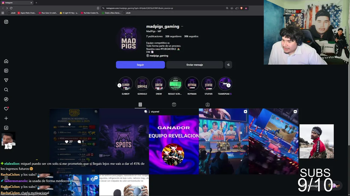
Task: Open PUBG regions ranking post
Action: pos(74,141)
